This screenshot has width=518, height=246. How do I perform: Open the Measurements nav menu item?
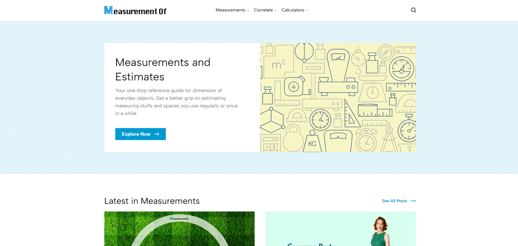coord(230,10)
